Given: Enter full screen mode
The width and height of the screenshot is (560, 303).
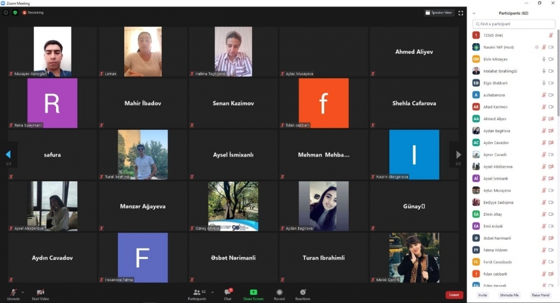Looking at the screenshot, I should coord(461,12).
